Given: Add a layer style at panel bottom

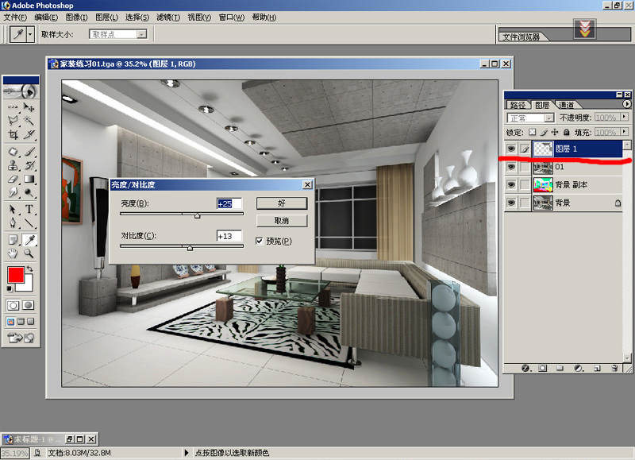Looking at the screenshot, I should [x=525, y=368].
